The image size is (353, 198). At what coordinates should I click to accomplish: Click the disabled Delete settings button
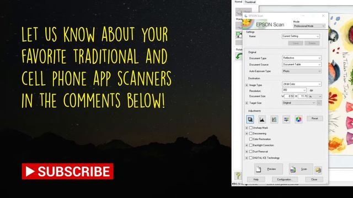click(312, 43)
